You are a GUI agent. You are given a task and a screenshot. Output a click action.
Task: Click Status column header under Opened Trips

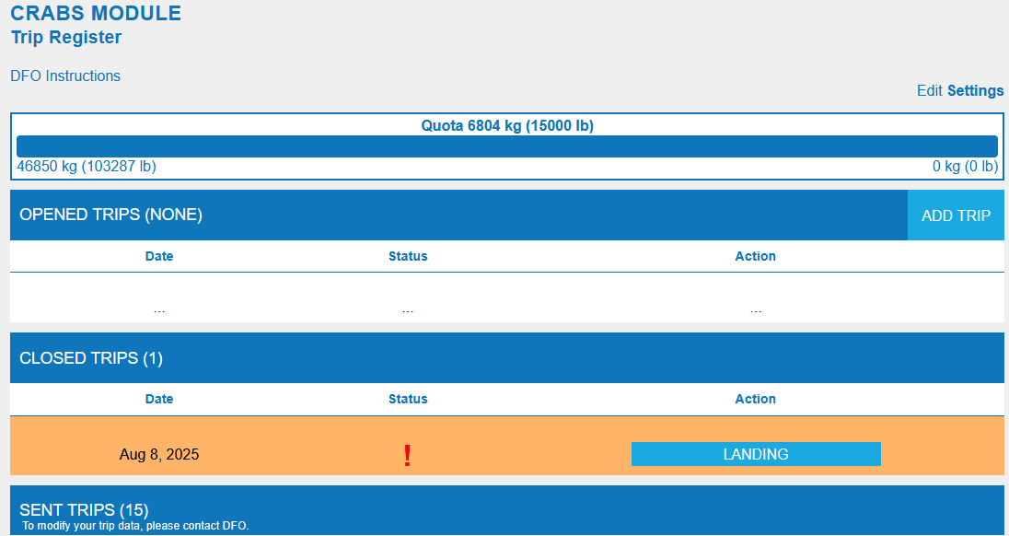click(x=408, y=256)
